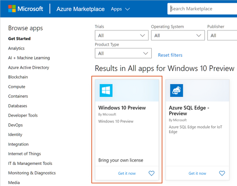
Task: Open Monitoring & Diagnostics category
Action: click(32, 173)
